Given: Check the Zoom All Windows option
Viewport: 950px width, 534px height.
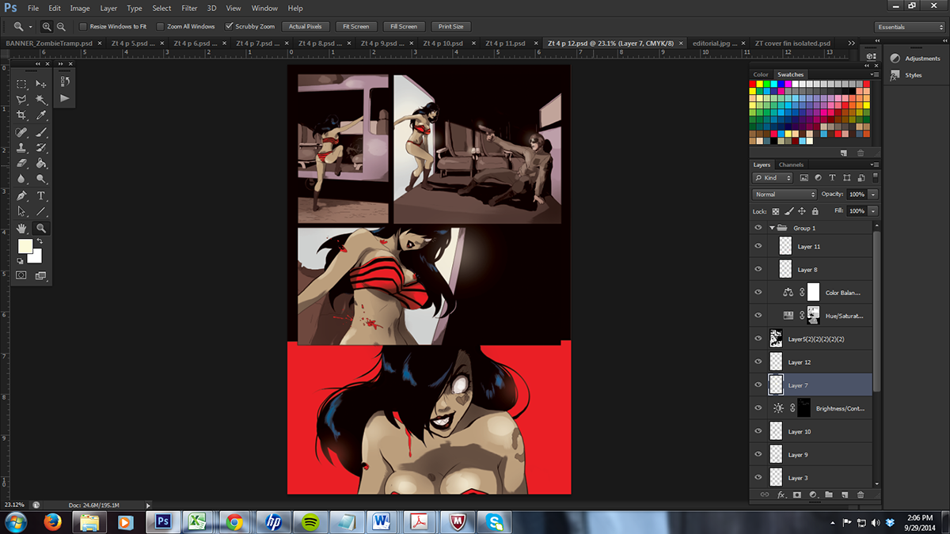Looking at the screenshot, I should [x=161, y=26].
